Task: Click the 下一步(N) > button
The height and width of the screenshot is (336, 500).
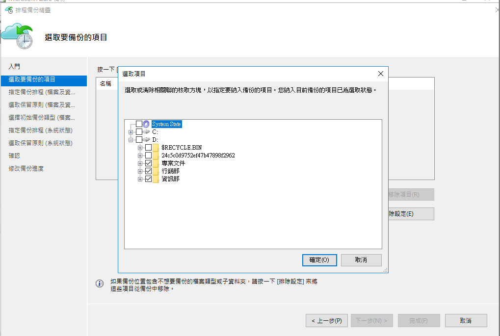Action: pos(372,321)
